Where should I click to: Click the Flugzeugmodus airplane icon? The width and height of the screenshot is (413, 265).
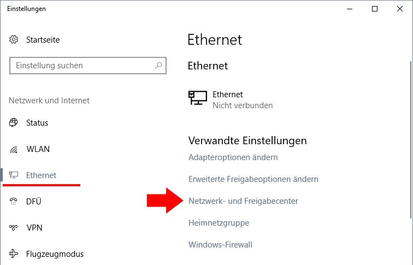click(x=14, y=254)
